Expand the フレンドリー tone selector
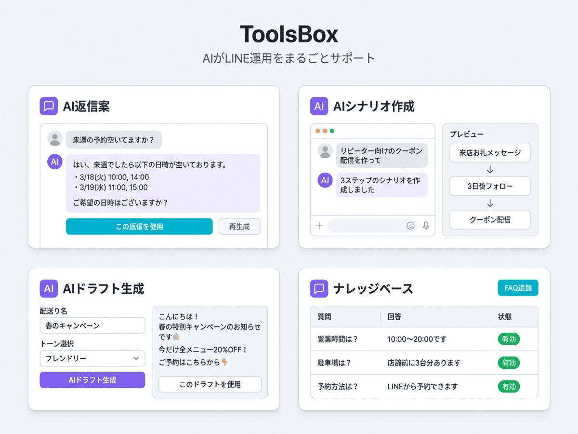Viewport: 578px width, 434px height. tap(92, 358)
